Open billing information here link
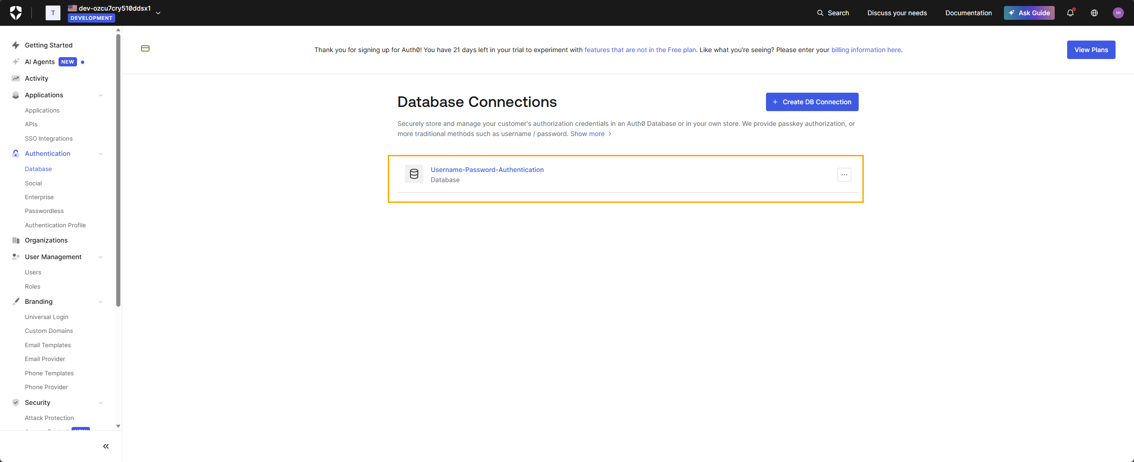This screenshot has height=462, width=1134. pyautogui.click(x=866, y=50)
